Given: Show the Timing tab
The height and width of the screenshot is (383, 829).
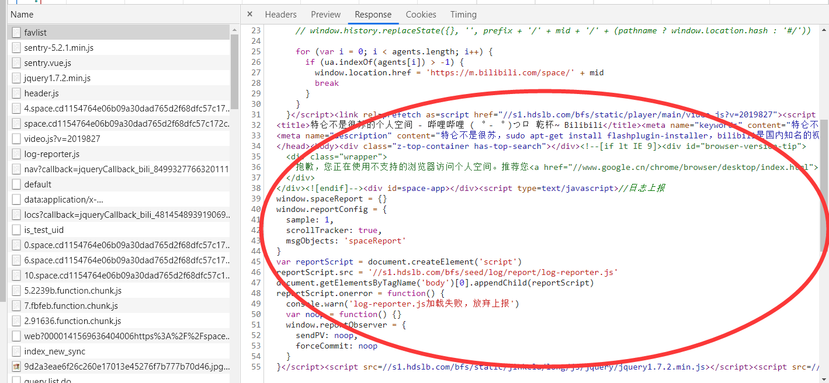Looking at the screenshot, I should tap(463, 15).
